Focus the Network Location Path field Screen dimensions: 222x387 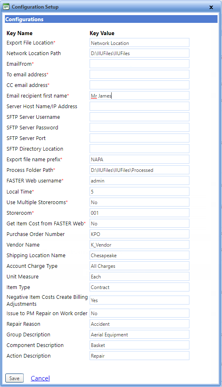(139, 53)
